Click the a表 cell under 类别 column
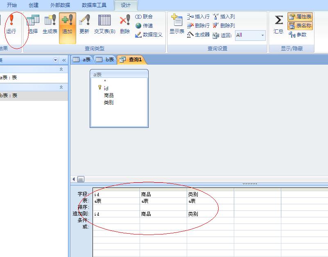 coord(210,201)
